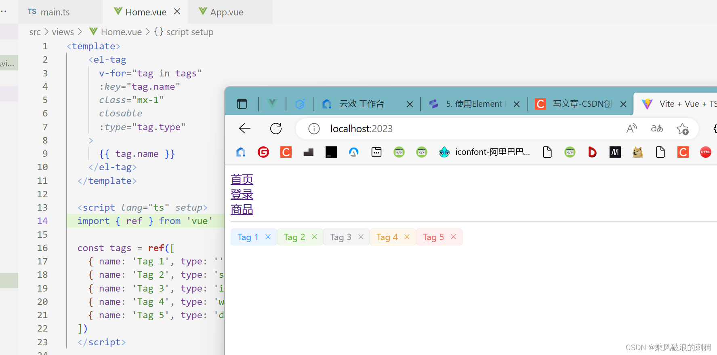The height and width of the screenshot is (355, 717).
Task: Open first green code bookmark icon
Action: click(x=399, y=152)
